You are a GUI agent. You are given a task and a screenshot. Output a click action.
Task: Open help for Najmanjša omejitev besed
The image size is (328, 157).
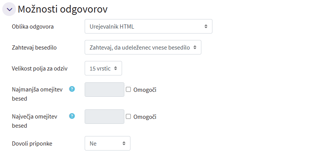pos(72,89)
